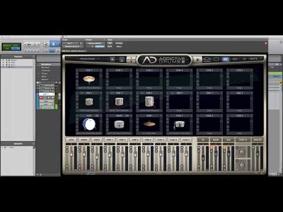Switch to the Beats page
Screen dimensions: 283x212
tap(254, 59)
